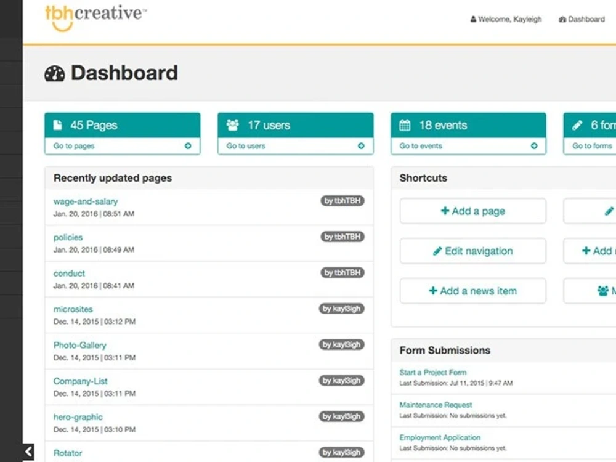Click the file icon on the 45 Pages card
This screenshot has width=616, height=462.
point(59,125)
